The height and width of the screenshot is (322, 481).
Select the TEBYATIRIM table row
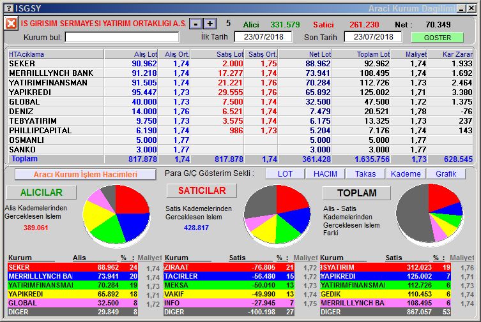pyautogui.click(x=240, y=121)
